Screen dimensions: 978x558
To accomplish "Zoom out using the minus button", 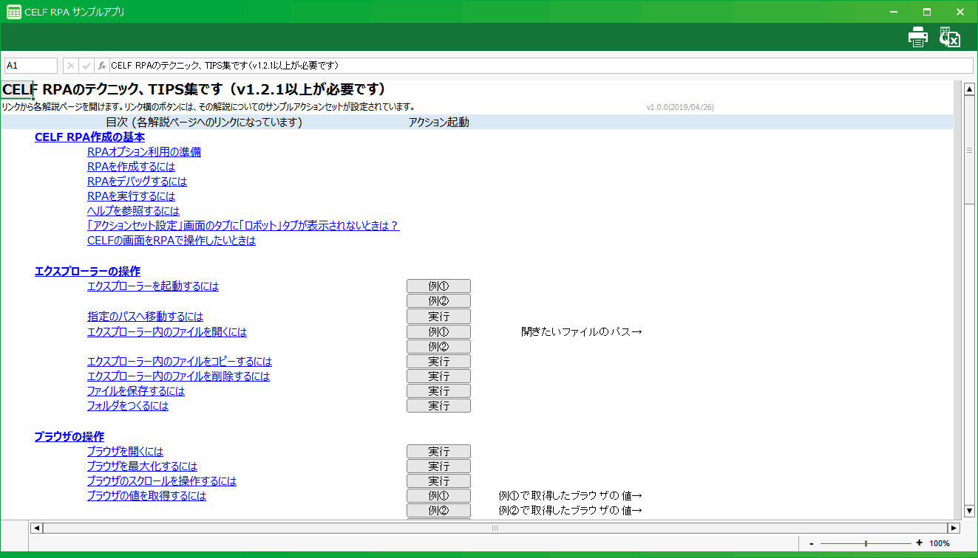I will pos(811,542).
